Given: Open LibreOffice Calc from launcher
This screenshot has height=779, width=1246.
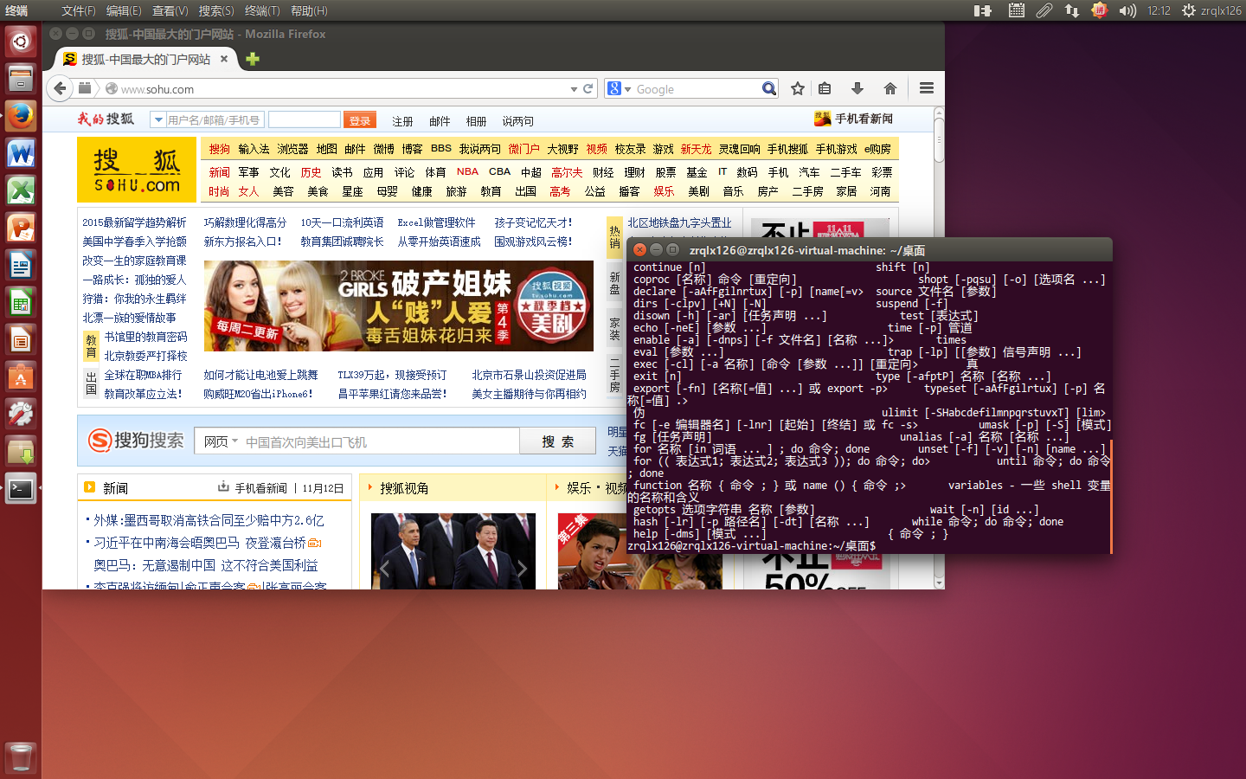Looking at the screenshot, I should pyautogui.click(x=21, y=302).
